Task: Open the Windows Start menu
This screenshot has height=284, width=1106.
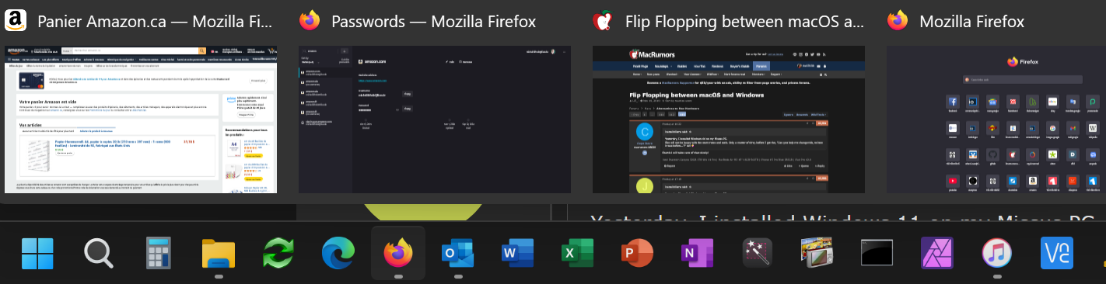Action: [x=38, y=253]
